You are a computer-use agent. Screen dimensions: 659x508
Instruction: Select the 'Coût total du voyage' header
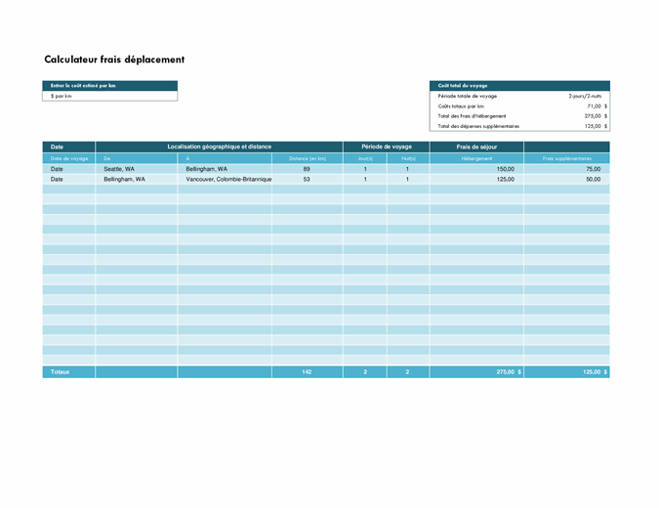click(x=518, y=86)
